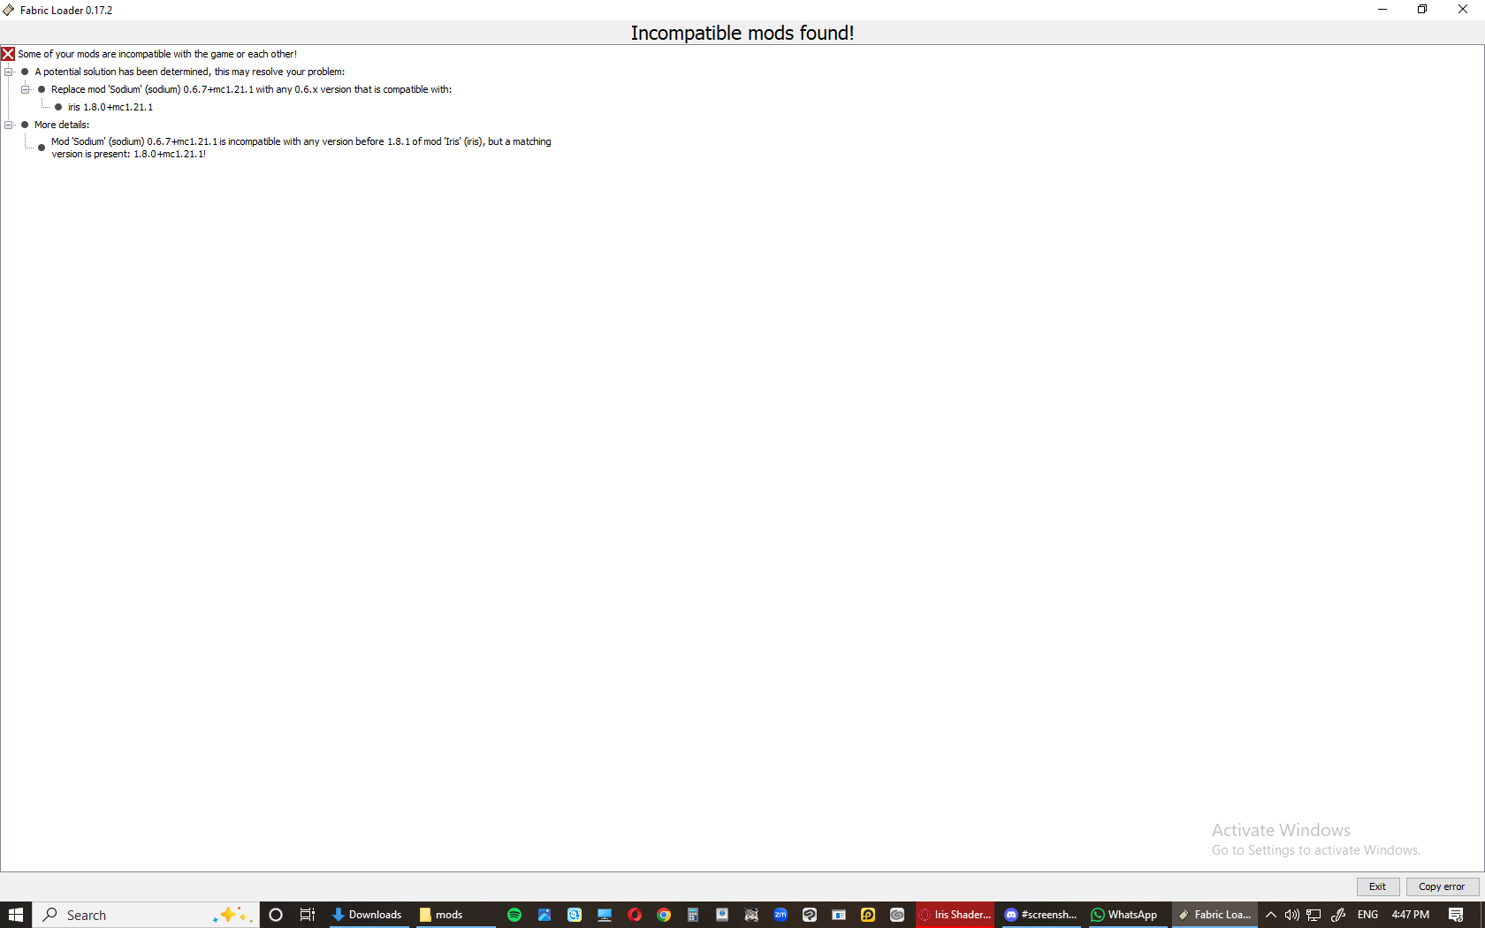Copy the error with Copy error button
This screenshot has height=928, width=1485.
click(x=1442, y=886)
